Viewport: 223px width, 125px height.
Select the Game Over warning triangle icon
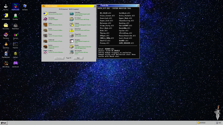(x=71, y=30)
